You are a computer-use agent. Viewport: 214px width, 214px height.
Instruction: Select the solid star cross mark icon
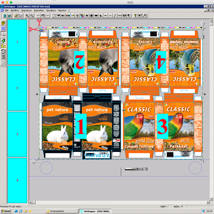pos(87,16)
